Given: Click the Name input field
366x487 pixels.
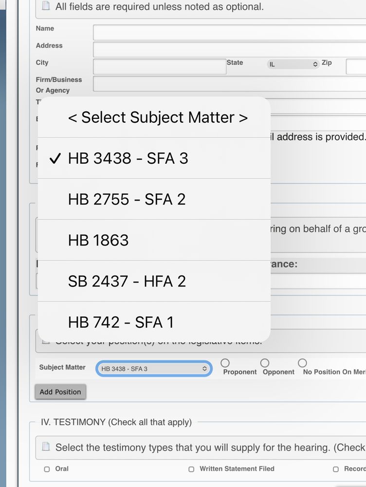Looking at the screenshot, I should tap(195, 32).
